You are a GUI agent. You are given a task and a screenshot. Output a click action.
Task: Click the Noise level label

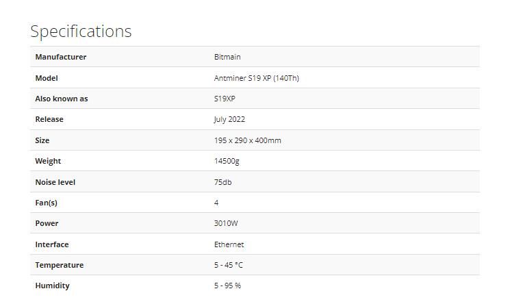55,182
